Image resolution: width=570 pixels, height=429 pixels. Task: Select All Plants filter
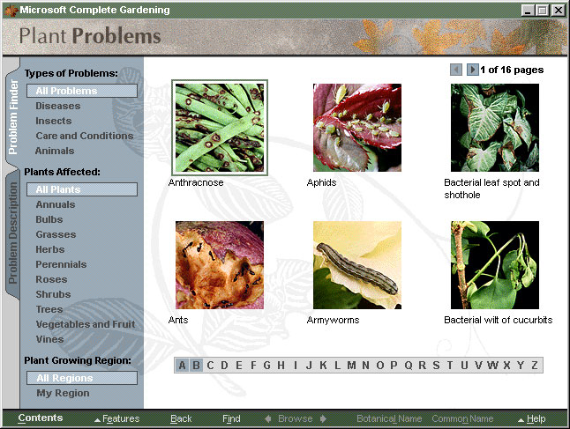point(82,189)
